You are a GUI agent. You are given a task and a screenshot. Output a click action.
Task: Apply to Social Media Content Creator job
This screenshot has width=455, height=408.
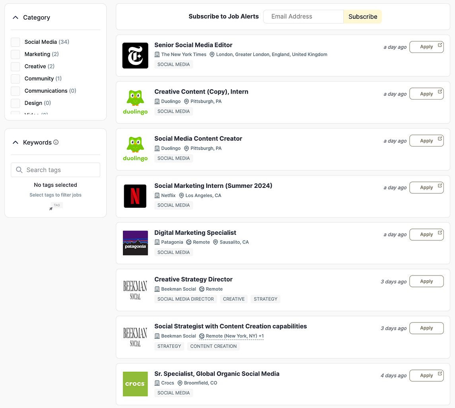pos(426,141)
